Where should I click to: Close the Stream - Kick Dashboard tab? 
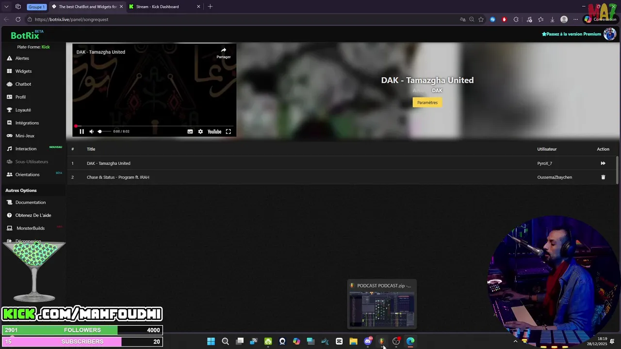click(x=198, y=7)
